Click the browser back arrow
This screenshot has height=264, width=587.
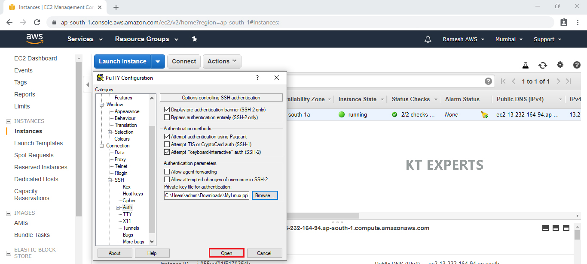[9, 22]
